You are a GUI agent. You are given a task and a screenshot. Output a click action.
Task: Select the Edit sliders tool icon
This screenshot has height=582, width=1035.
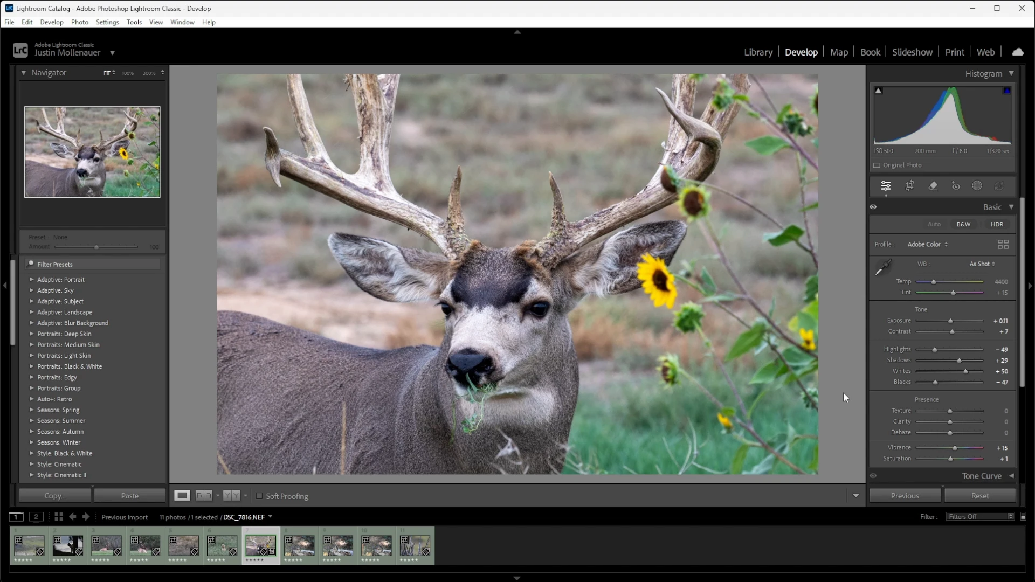tap(886, 186)
